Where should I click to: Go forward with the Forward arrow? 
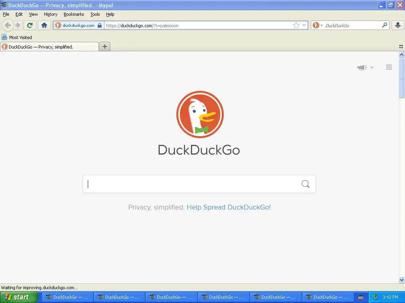pyautogui.click(x=17, y=25)
